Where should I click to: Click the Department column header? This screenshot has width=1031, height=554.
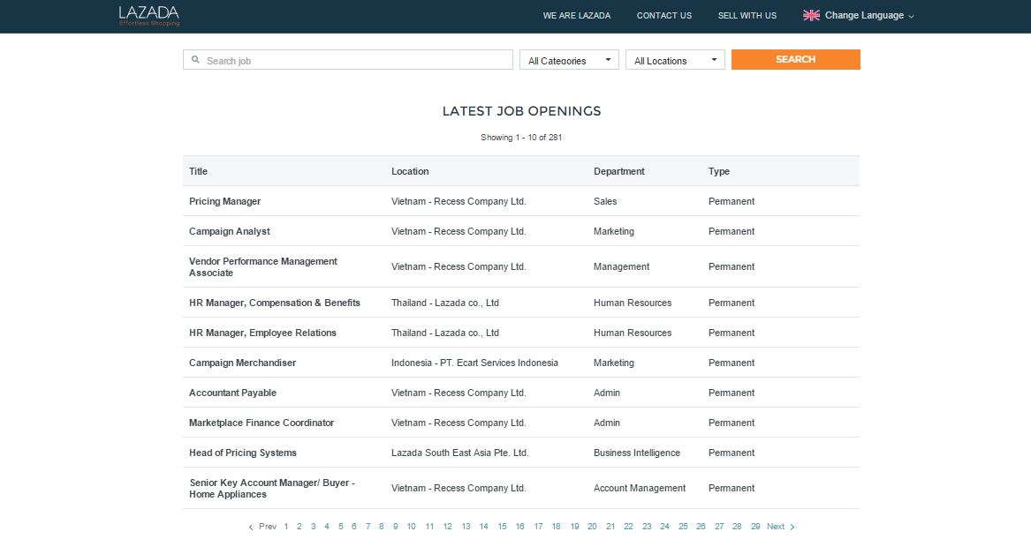pos(618,171)
